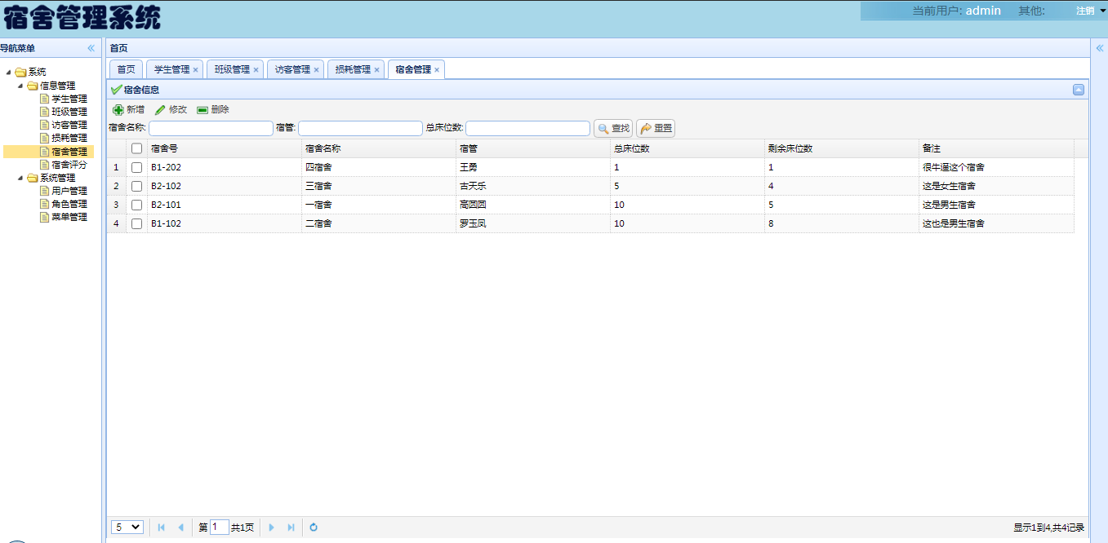1108x543 pixels.
Task: Switch to the 损耗管理 tab
Action: [353, 70]
